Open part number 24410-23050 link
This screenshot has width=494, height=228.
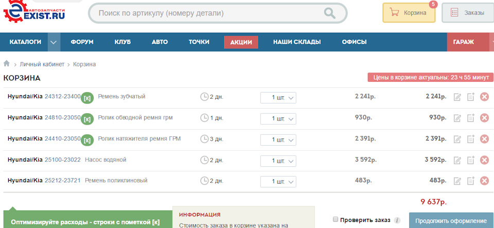(63, 138)
